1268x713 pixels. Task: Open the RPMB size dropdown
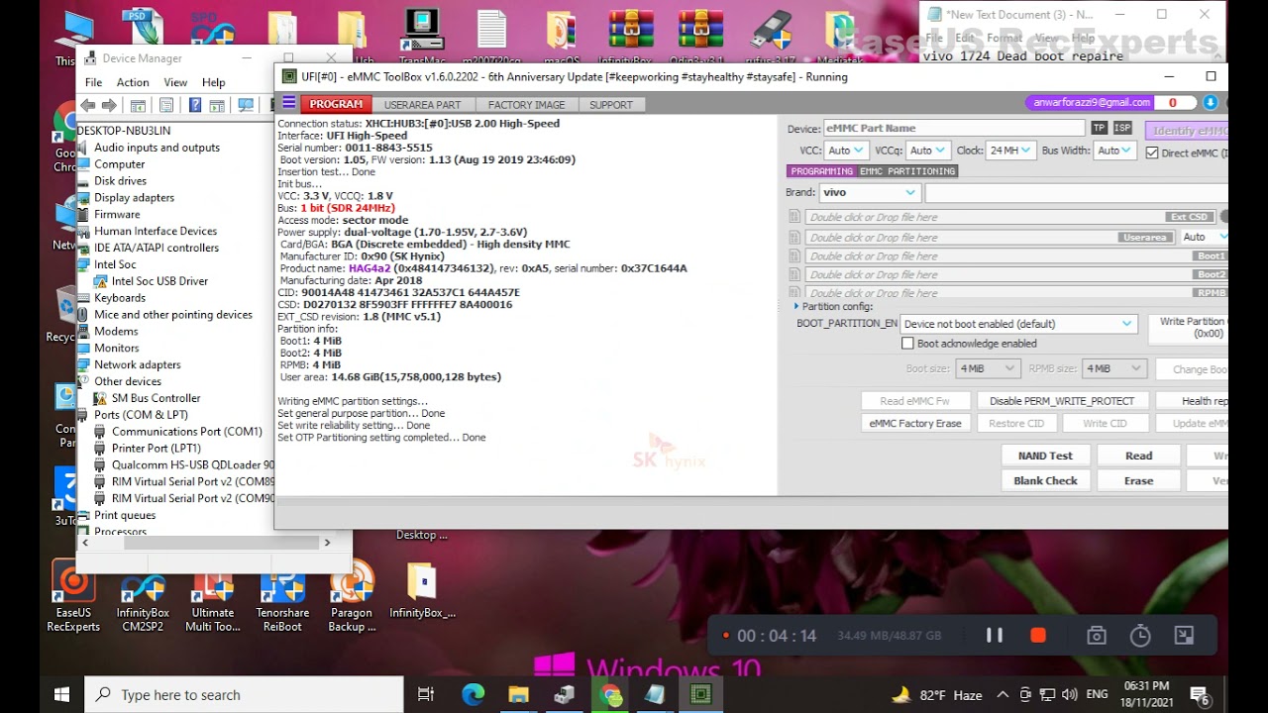click(1113, 368)
